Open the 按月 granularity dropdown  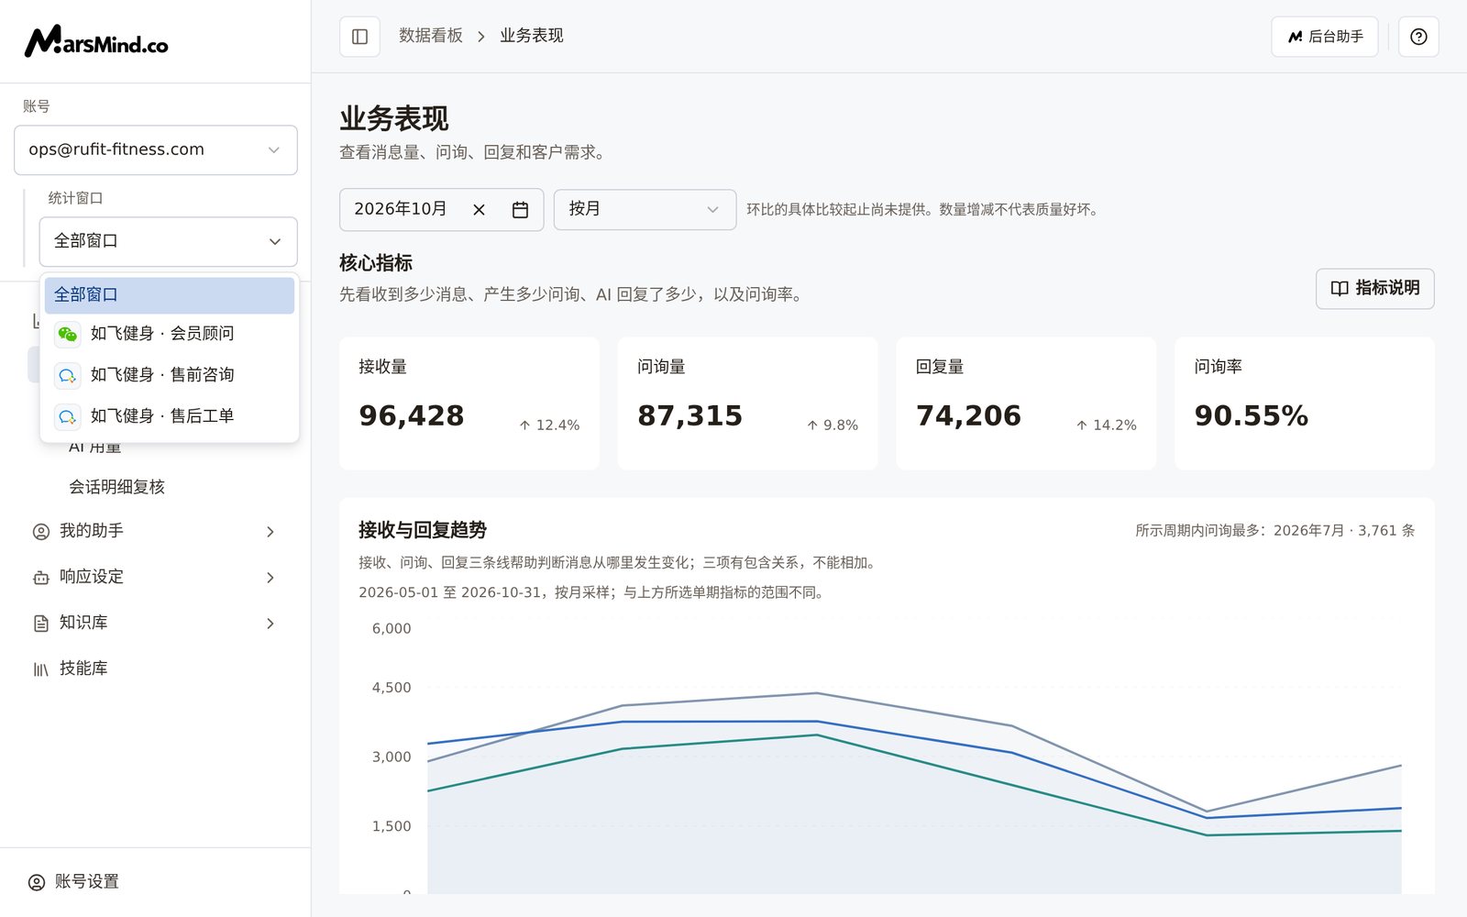(645, 209)
